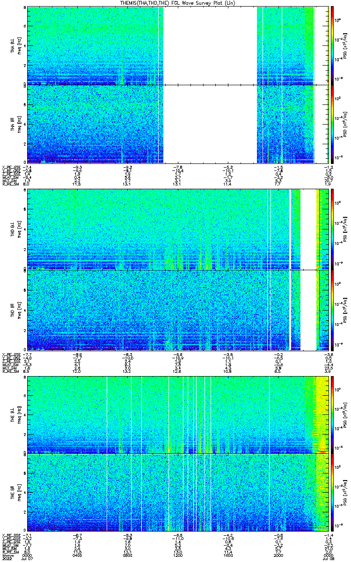Click the PSD color bar beside THA B-parallel panel
The image size is (351, 562).
(332, 124)
